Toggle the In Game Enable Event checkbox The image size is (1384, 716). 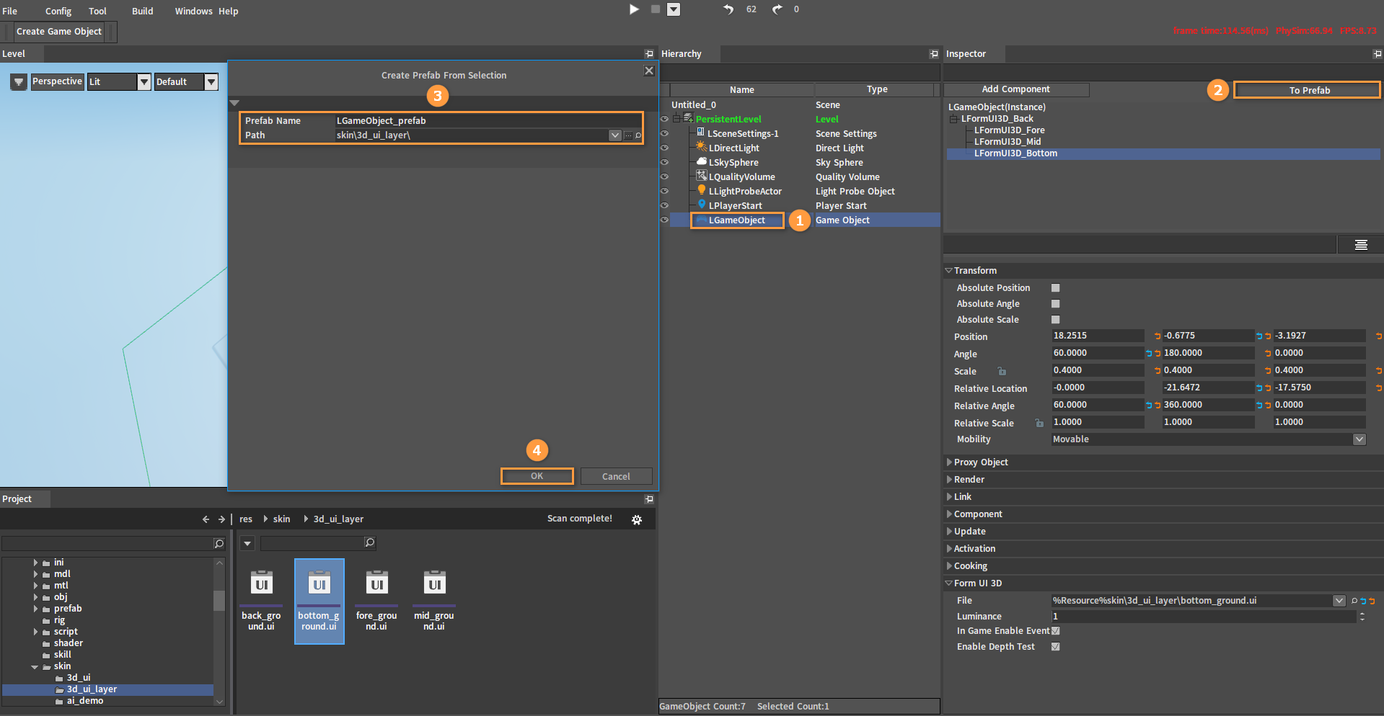pos(1056,631)
